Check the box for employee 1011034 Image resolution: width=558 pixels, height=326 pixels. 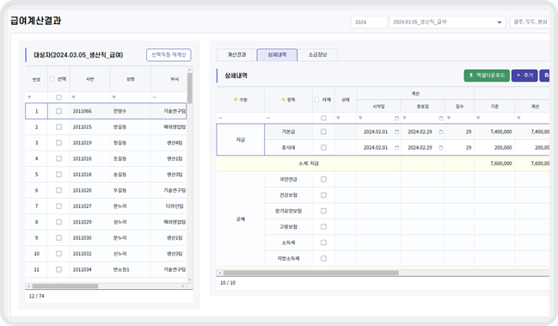tap(58, 269)
